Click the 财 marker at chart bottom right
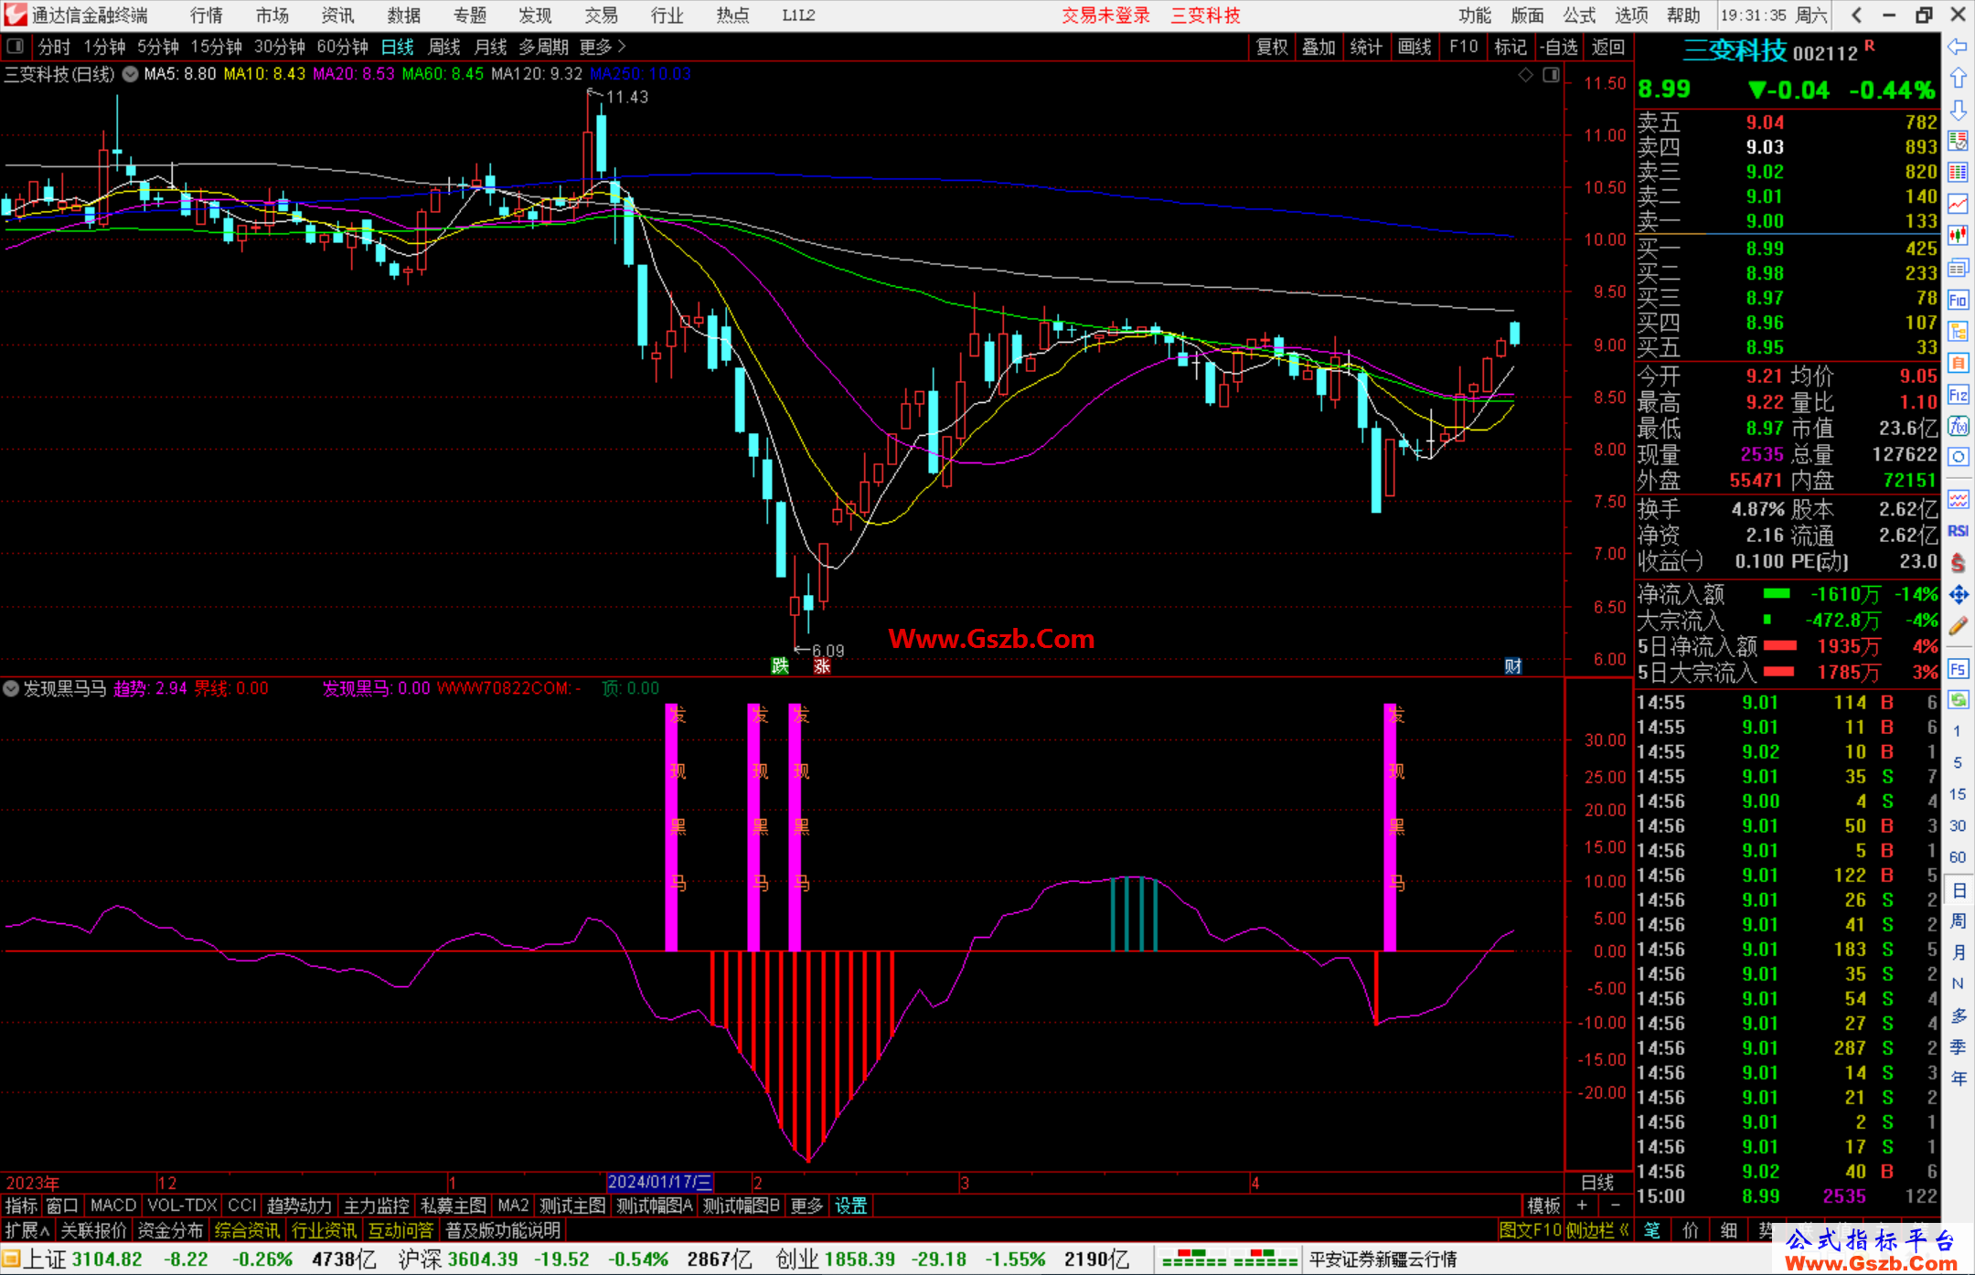This screenshot has width=1975, height=1275. (1513, 666)
